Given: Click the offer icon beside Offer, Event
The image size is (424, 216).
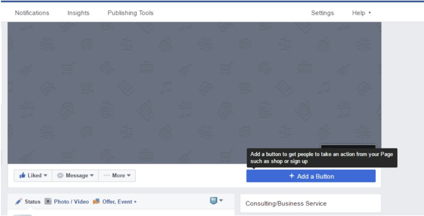Looking at the screenshot, I should tap(96, 202).
